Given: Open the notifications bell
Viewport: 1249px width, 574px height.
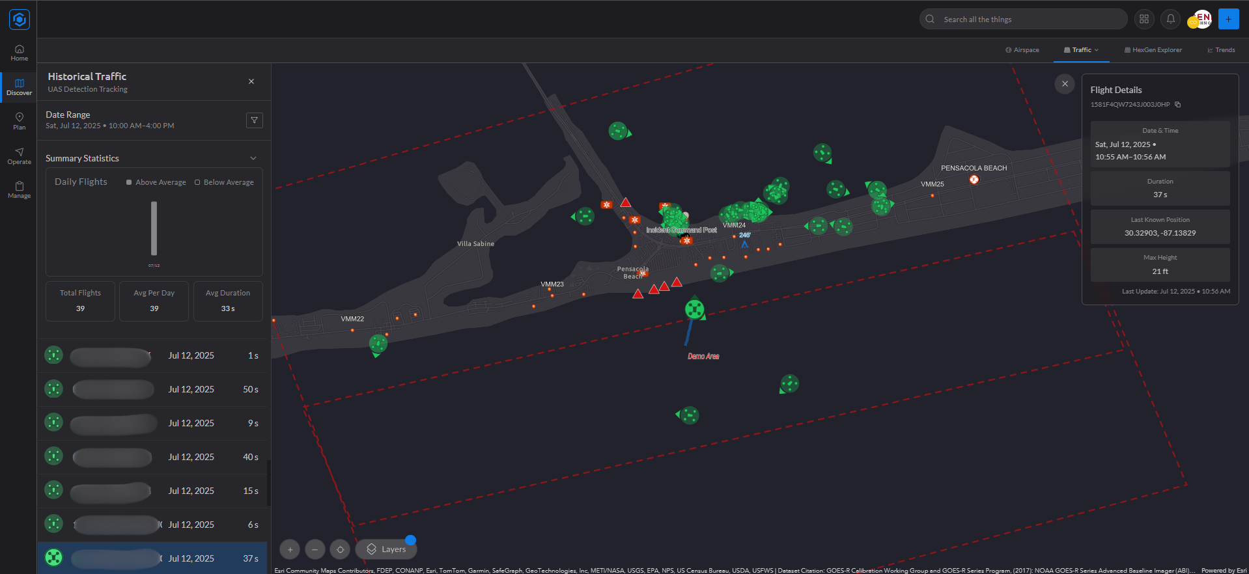Looking at the screenshot, I should (1170, 19).
